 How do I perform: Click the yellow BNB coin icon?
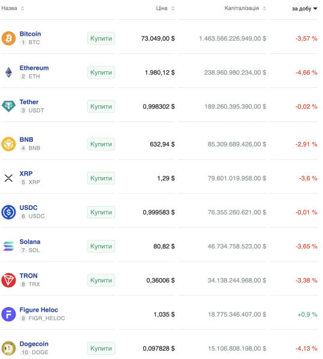8,144
